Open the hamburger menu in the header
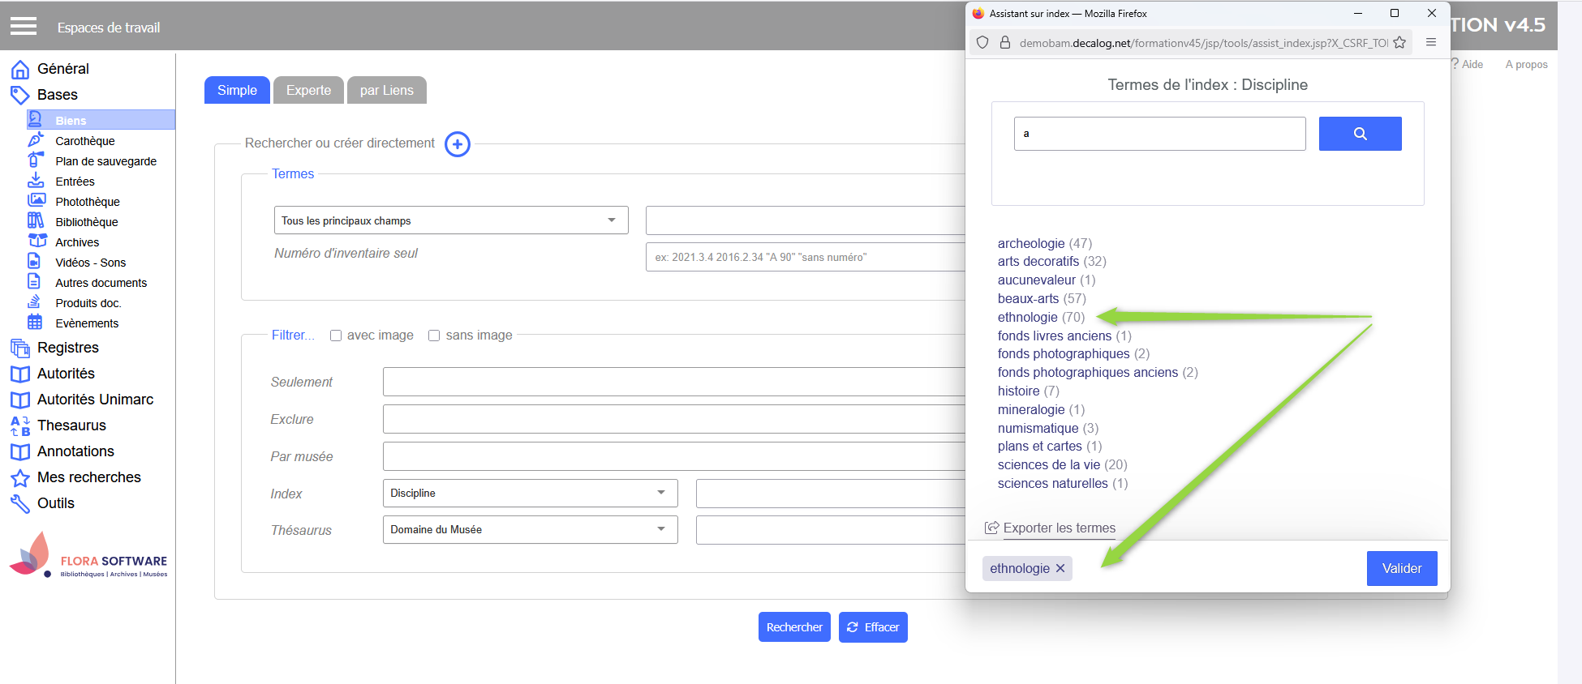The height and width of the screenshot is (684, 1582). click(24, 27)
